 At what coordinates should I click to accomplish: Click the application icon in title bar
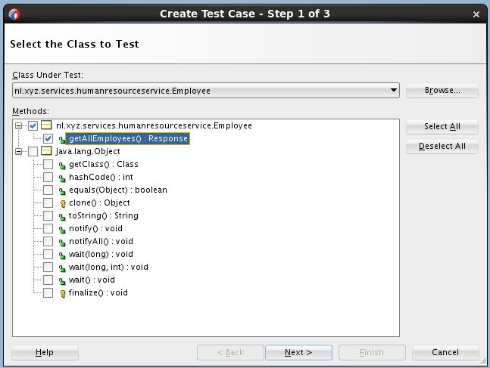pos(14,14)
